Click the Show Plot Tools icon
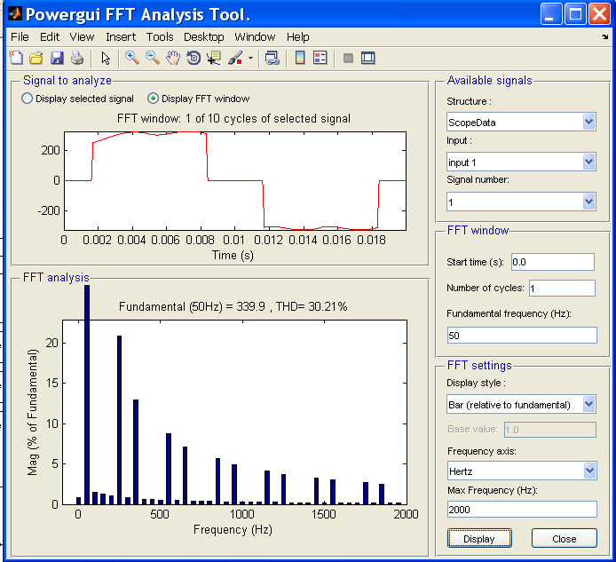Viewport: 616px width, 562px height. [x=368, y=59]
